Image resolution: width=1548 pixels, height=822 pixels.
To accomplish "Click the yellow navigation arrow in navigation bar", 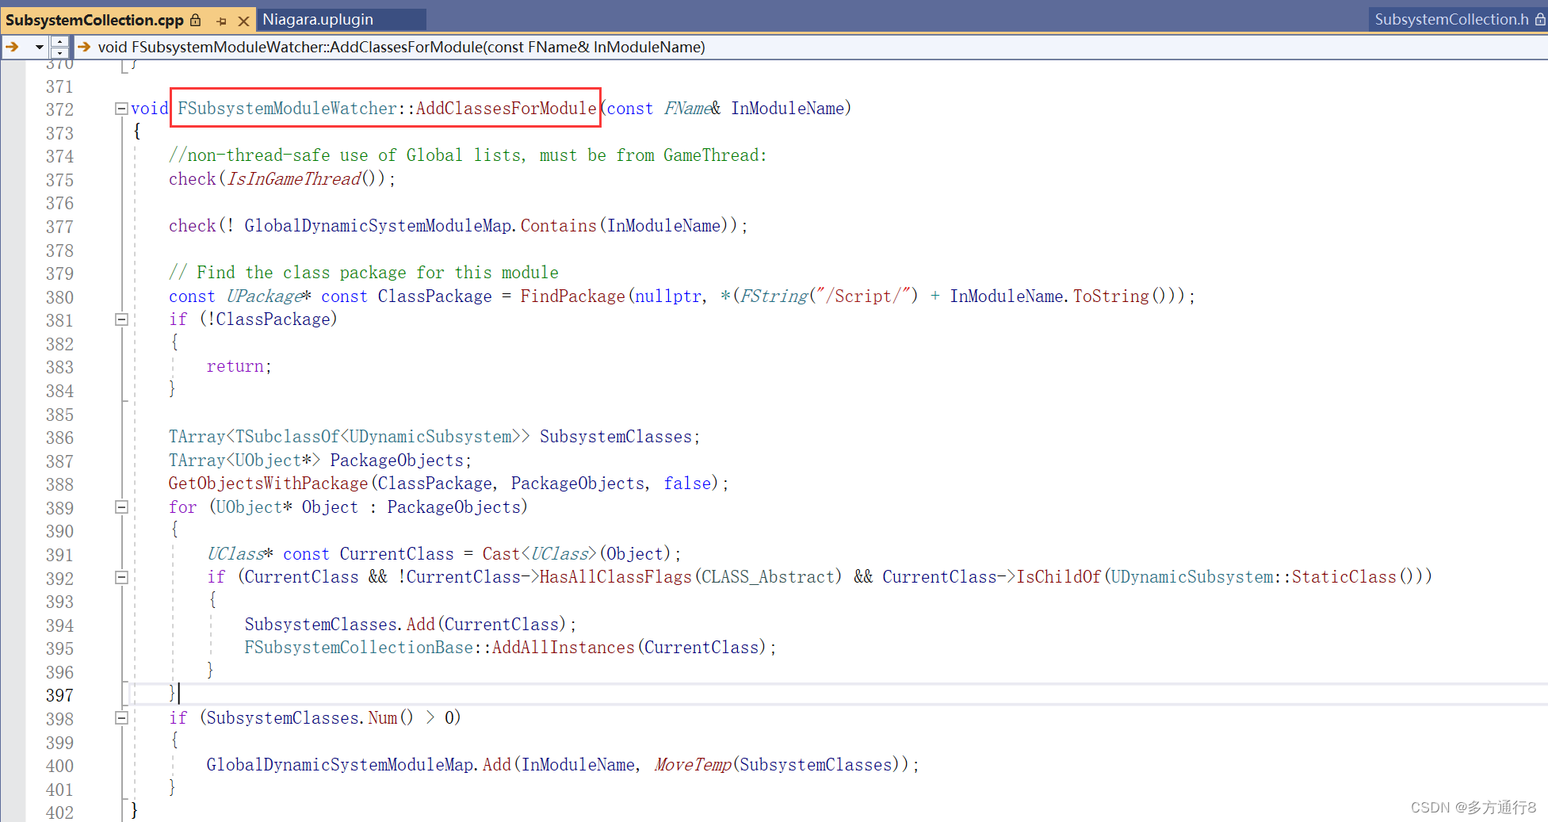I will pyautogui.click(x=84, y=47).
